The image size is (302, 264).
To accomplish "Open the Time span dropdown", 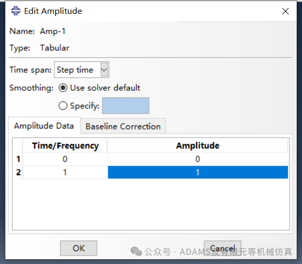I will point(82,70).
